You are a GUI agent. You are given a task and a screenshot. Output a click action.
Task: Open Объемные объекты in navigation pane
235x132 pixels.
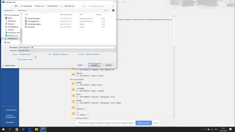(14, 33)
